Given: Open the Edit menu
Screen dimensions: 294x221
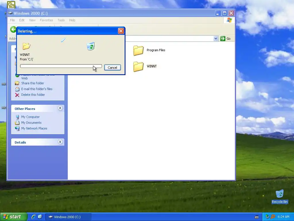Looking at the screenshot, I should pyautogui.click(x=22, y=20).
